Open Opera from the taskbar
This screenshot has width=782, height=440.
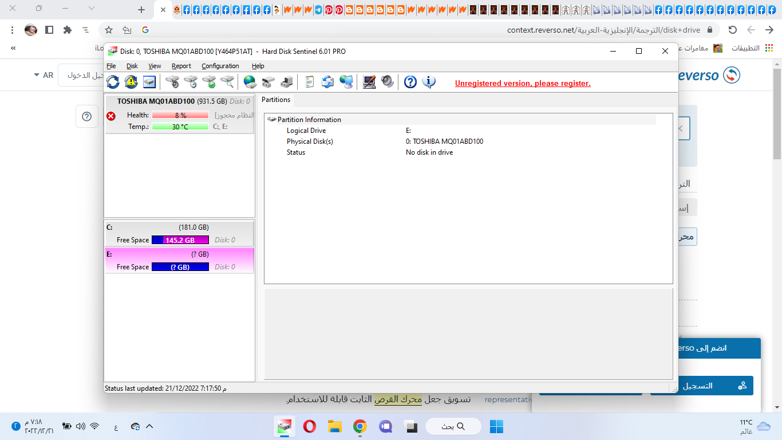309,426
